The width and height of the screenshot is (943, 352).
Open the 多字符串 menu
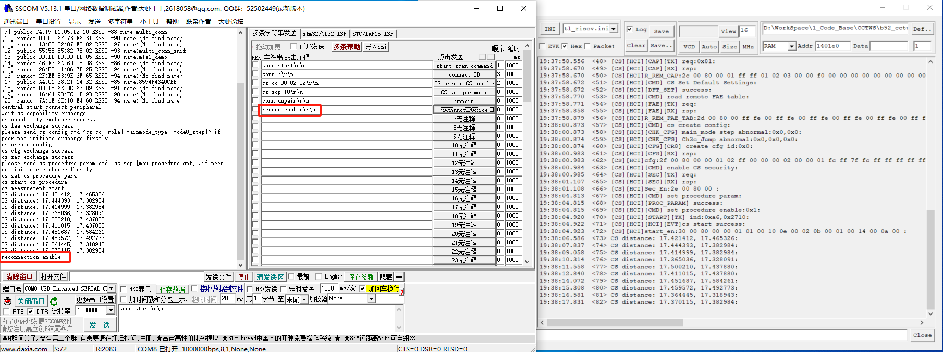(120, 21)
